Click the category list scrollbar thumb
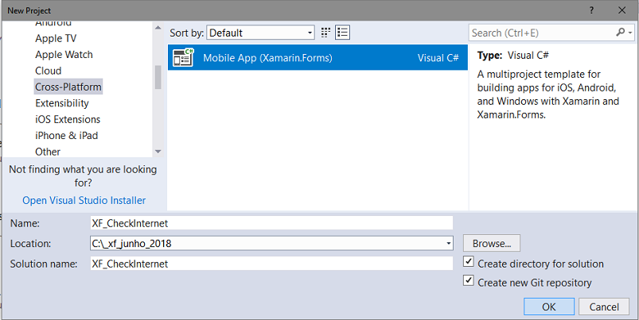This screenshot has width=639, height=320. [x=158, y=77]
